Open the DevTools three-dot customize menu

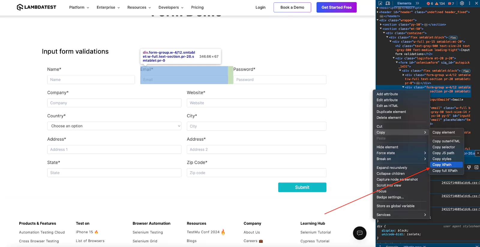point(469,3)
